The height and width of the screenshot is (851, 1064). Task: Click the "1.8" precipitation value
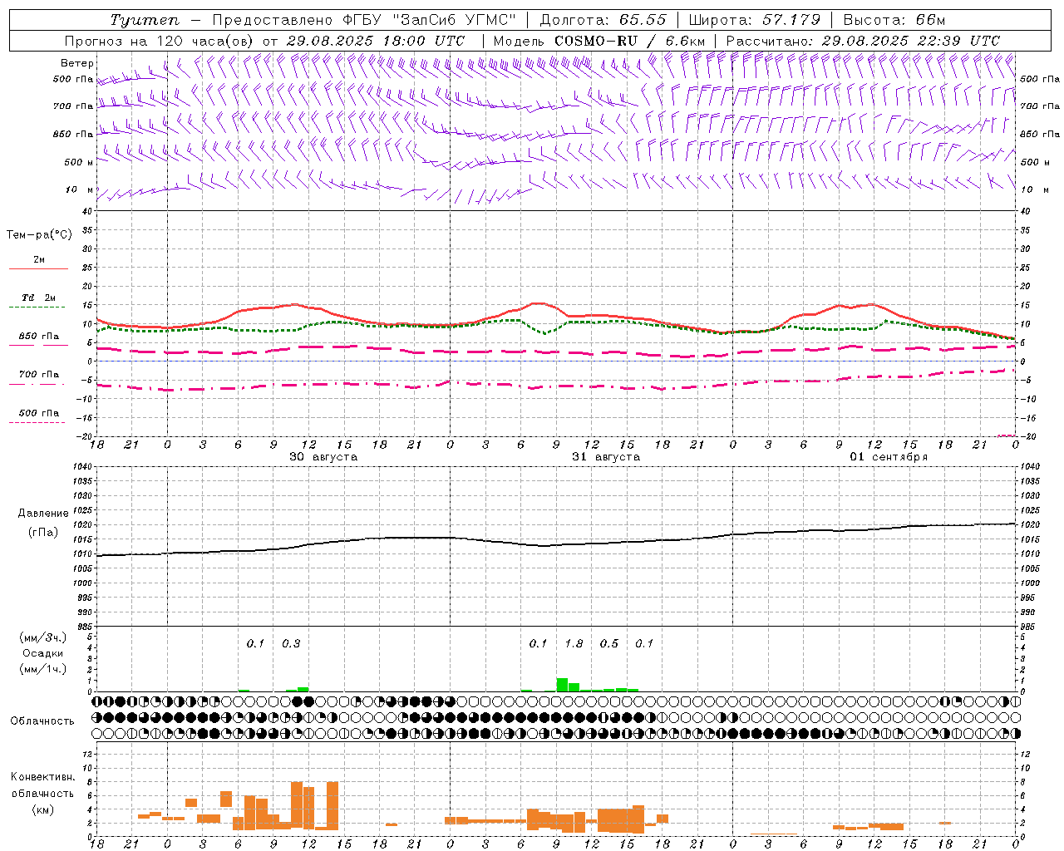[x=574, y=643]
